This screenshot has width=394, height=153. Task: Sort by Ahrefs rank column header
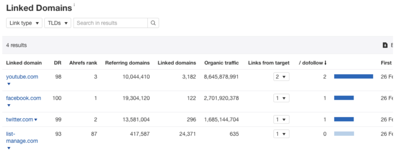click(x=83, y=63)
